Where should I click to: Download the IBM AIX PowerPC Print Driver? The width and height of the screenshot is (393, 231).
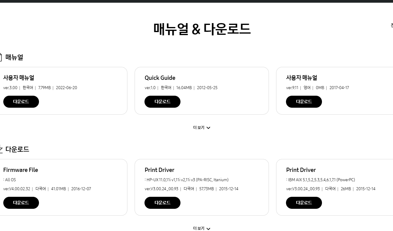coord(304,202)
